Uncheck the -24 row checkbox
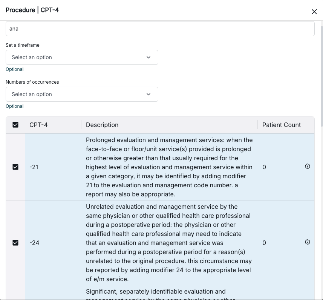The image size is (323, 300). 15,243
